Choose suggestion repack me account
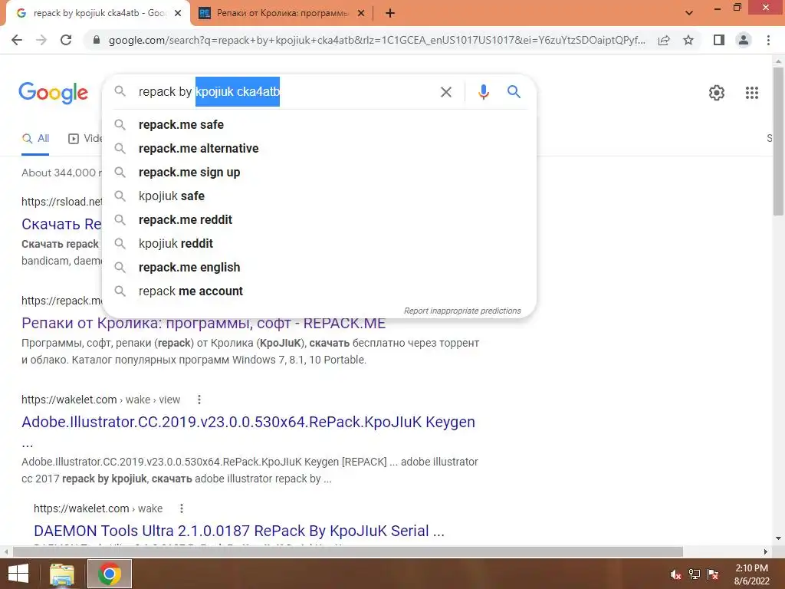 pyautogui.click(x=319, y=291)
